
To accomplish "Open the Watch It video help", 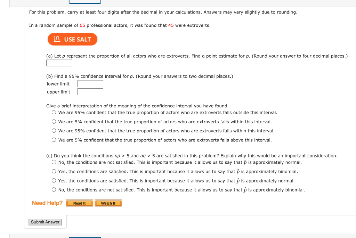I will point(108,203).
